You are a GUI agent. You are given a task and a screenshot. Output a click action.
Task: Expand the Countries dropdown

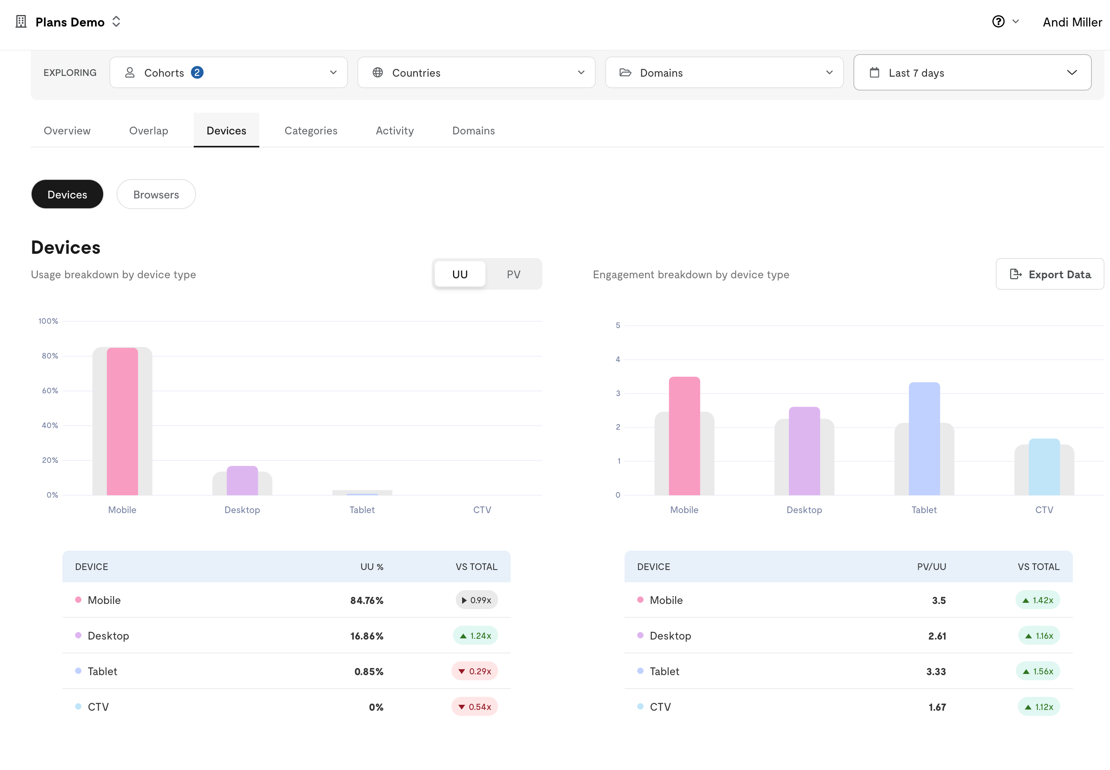point(476,72)
